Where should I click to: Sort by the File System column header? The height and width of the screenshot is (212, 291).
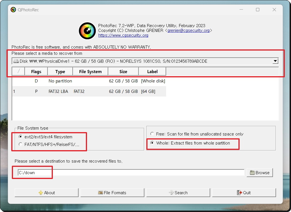point(90,72)
